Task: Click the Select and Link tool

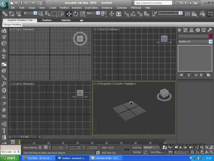Action: [x=5, y=14]
